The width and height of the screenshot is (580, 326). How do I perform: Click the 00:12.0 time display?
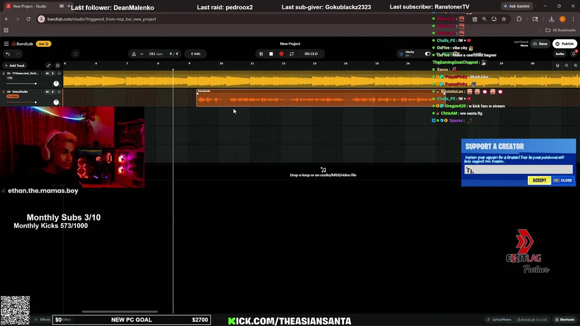tap(311, 54)
